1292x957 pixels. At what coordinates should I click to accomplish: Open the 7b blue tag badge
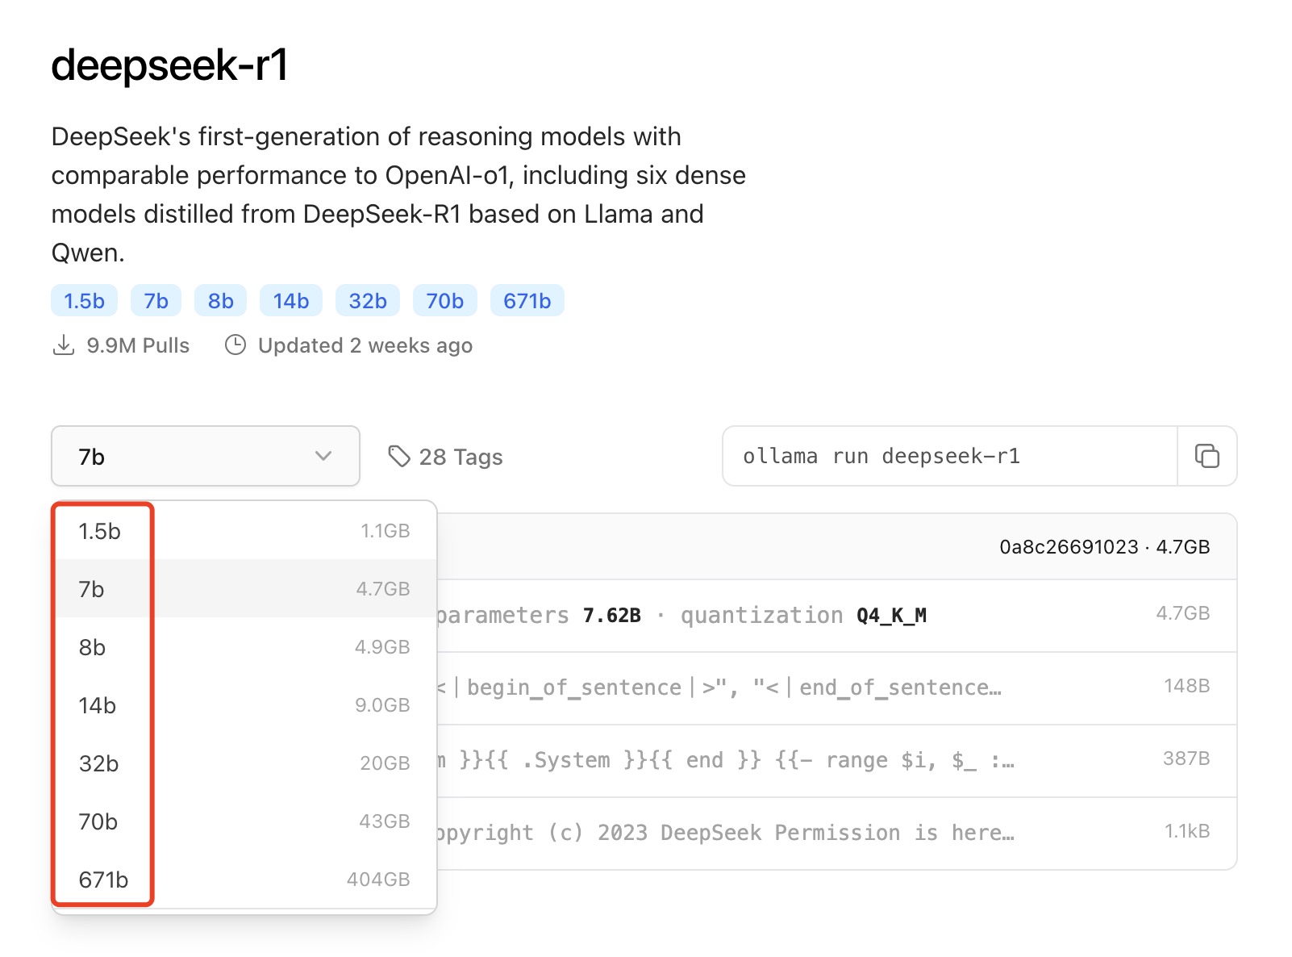(156, 301)
